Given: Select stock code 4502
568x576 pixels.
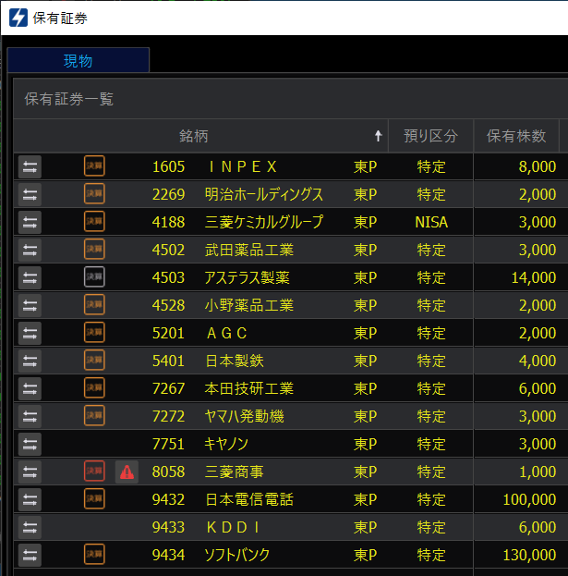Looking at the screenshot, I should (168, 251).
